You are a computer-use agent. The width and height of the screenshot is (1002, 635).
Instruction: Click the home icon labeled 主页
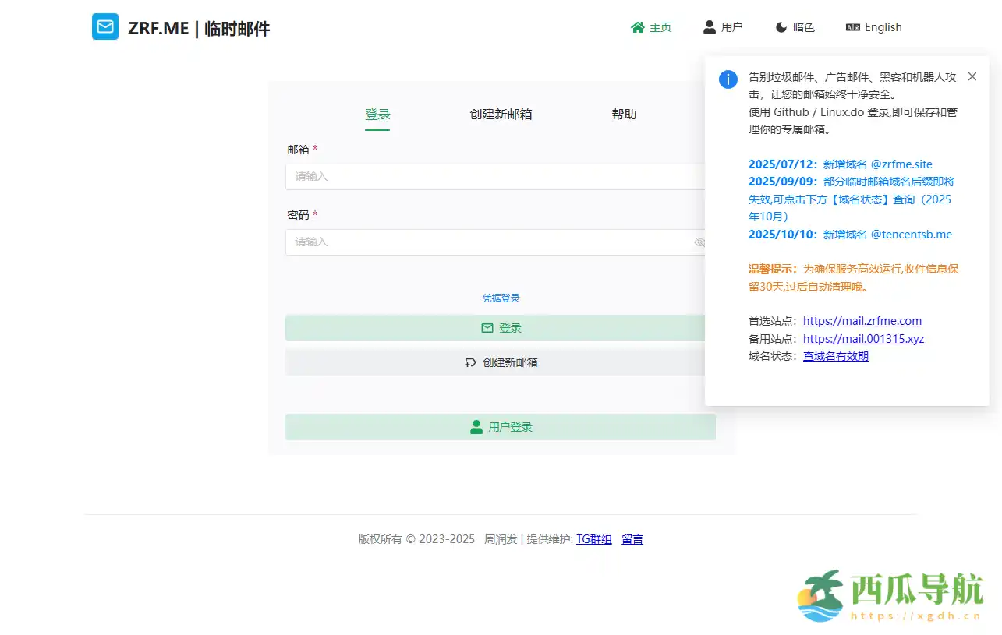point(638,27)
